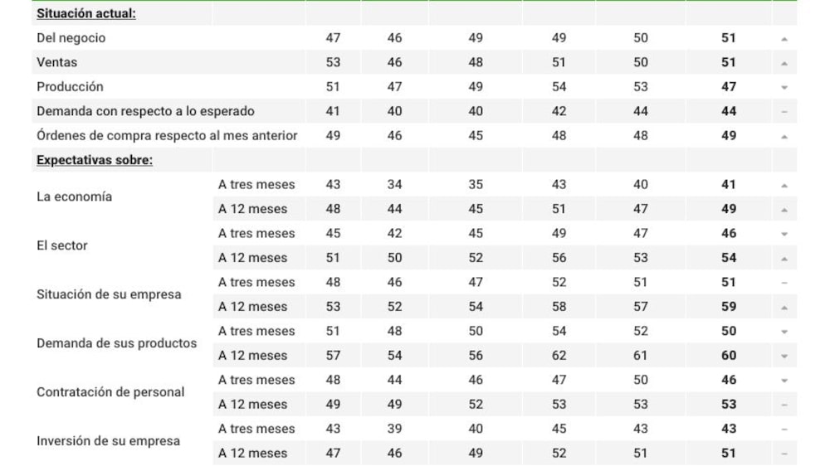Select the Expectativas sobre heading

(95, 160)
